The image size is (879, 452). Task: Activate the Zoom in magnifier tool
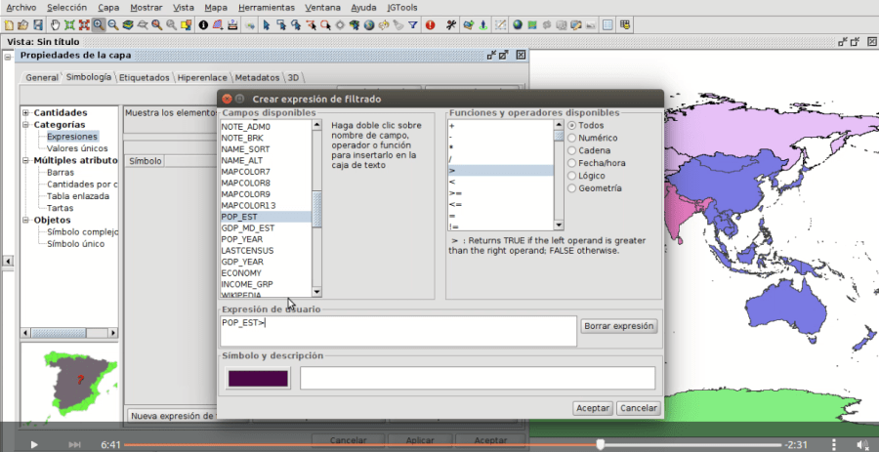click(x=99, y=24)
